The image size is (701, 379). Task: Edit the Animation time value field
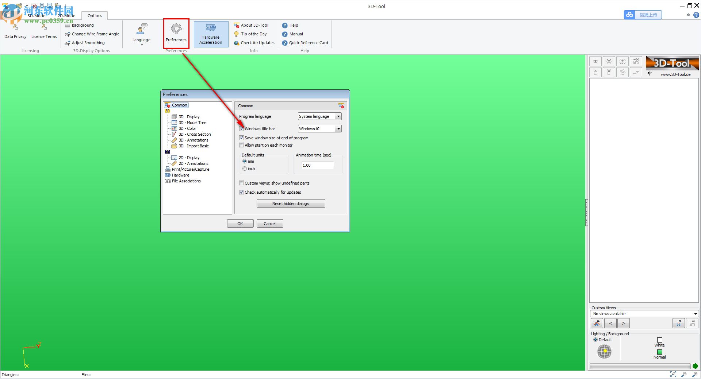[x=317, y=165]
